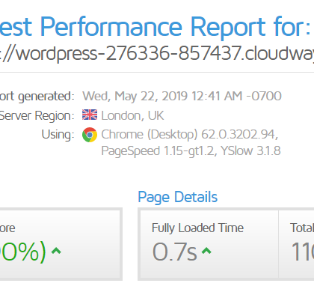Open the tested wordpress site URL
This screenshot has height=292, width=314.
coord(157,53)
